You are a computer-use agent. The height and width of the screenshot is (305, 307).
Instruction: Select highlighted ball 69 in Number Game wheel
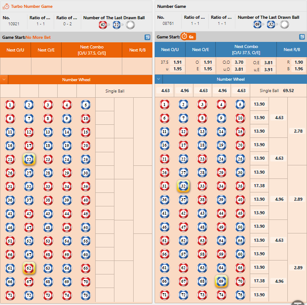click(221, 281)
